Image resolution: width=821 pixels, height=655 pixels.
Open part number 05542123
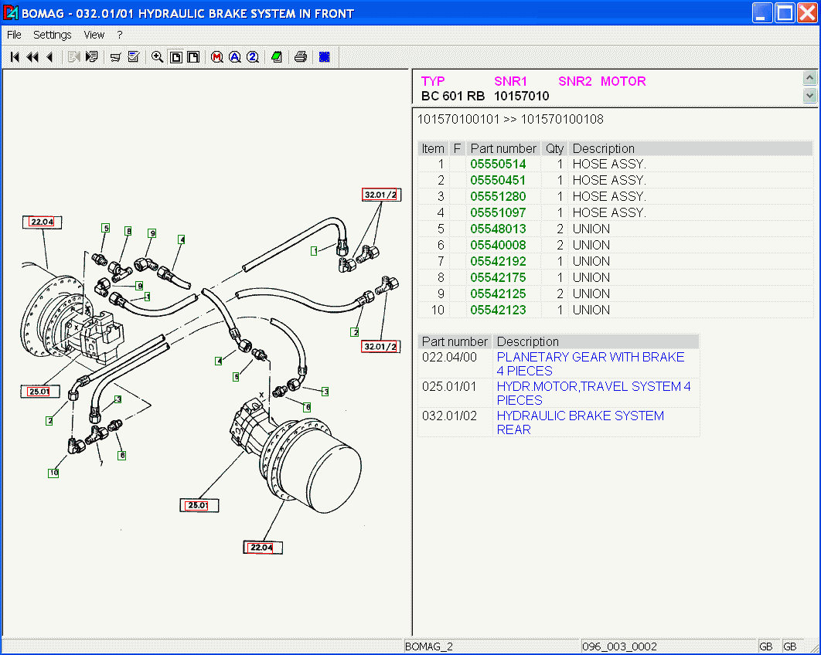pyautogui.click(x=498, y=311)
